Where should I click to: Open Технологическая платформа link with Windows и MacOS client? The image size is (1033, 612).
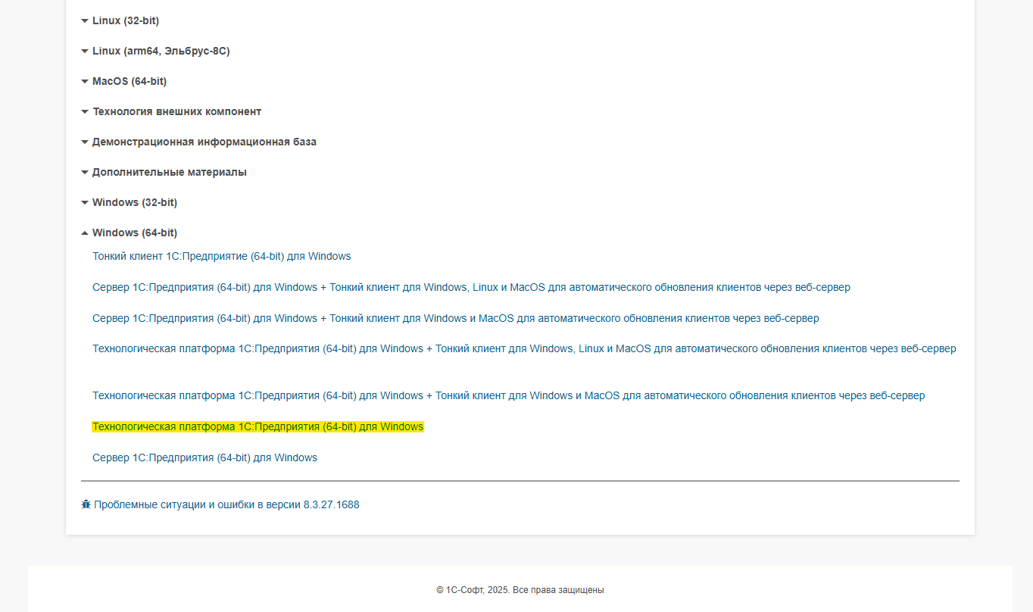[508, 395]
